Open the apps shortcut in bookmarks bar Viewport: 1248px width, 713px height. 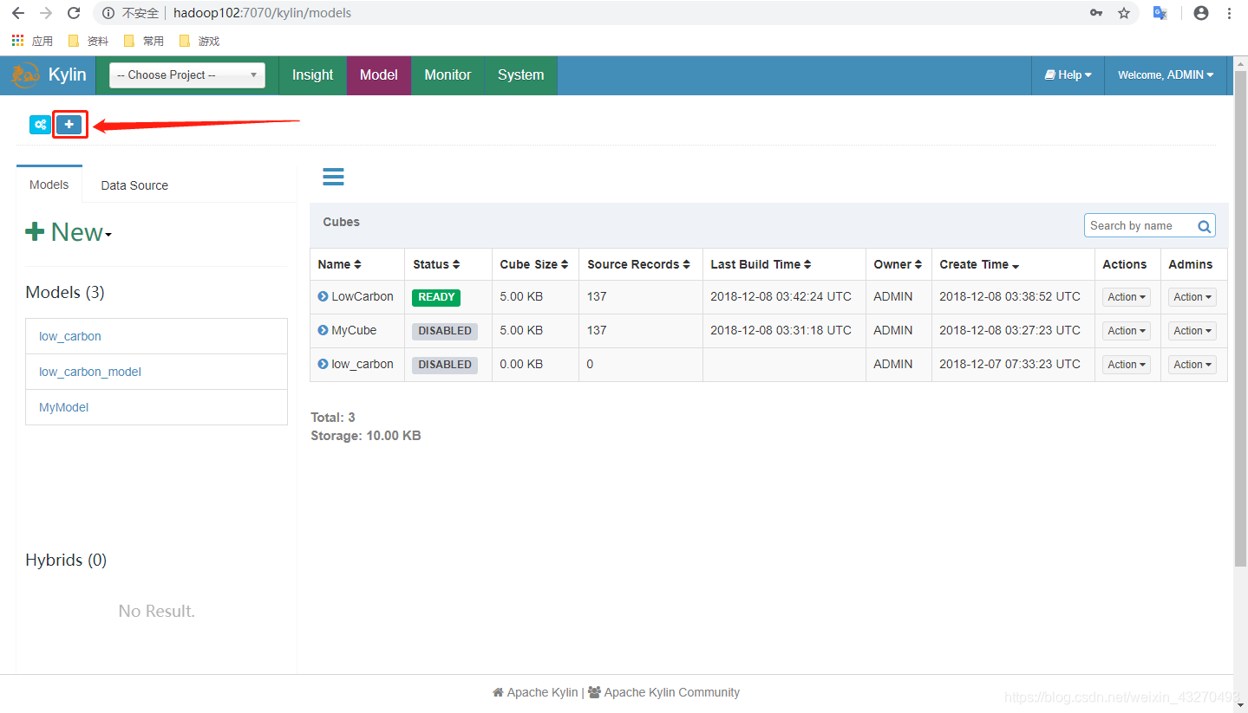point(32,41)
